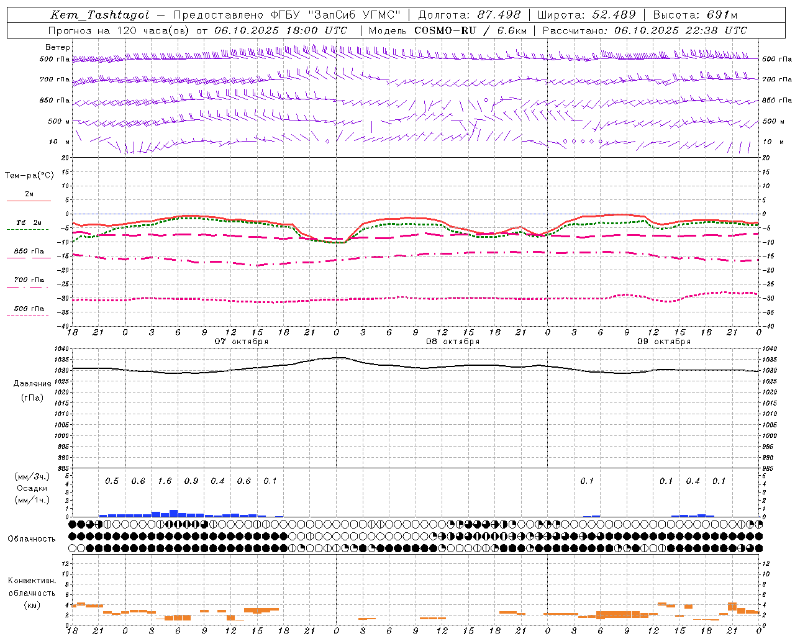The height and width of the screenshot is (636, 795).
Task: Click the "Td 2м" dew point legend entry
Action: pos(29,222)
